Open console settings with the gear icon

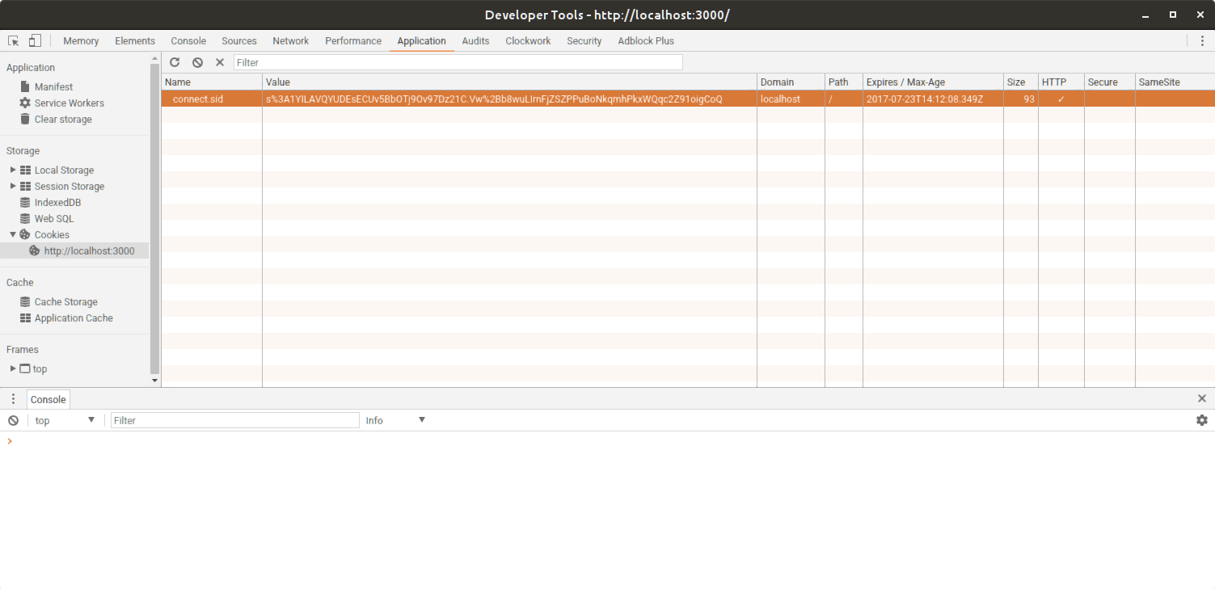click(x=1202, y=420)
